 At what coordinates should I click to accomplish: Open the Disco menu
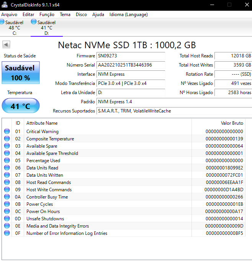pyautogui.click(x=81, y=15)
